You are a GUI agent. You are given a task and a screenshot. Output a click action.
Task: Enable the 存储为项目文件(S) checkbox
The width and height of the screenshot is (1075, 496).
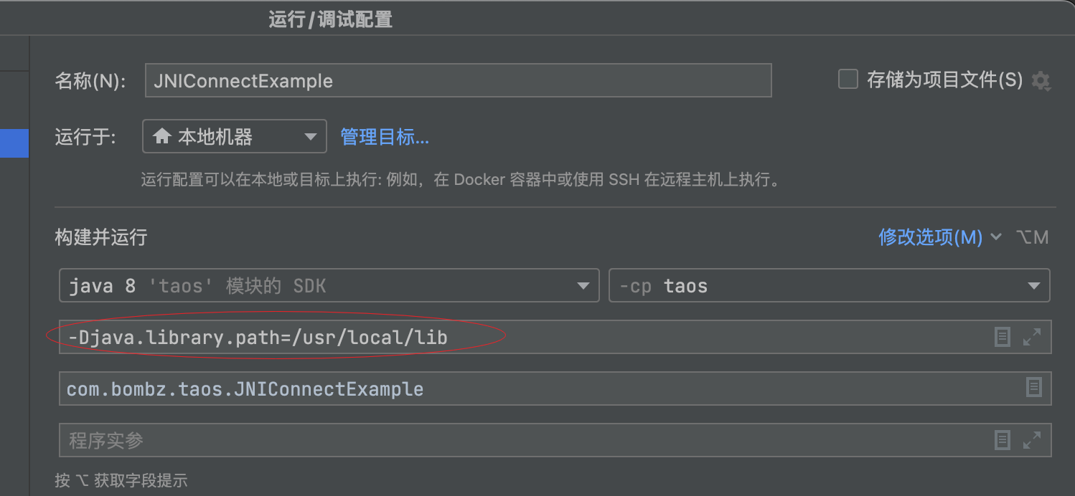tap(848, 80)
